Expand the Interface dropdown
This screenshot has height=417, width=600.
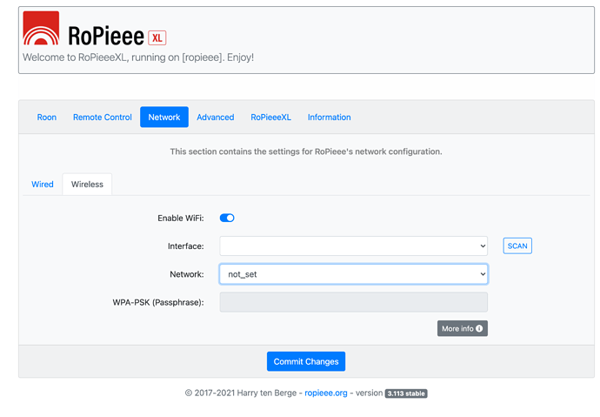tap(354, 245)
